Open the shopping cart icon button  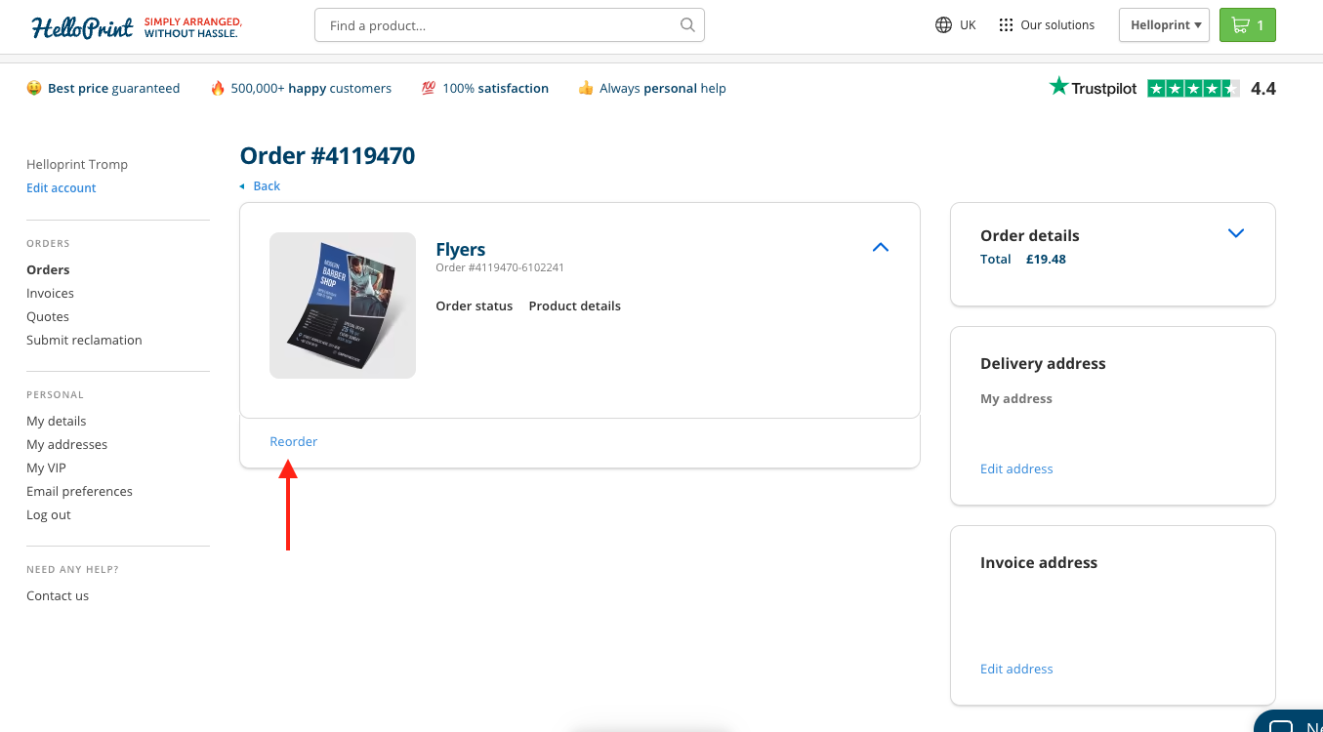click(x=1247, y=25)
